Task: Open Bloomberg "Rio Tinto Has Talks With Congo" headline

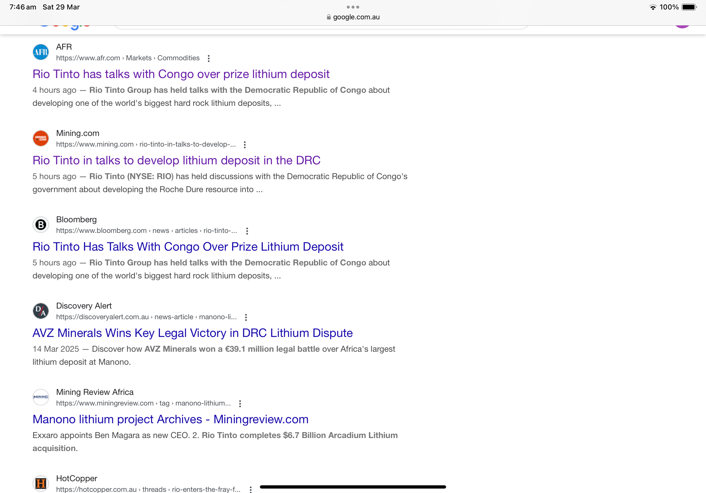Action: point(188,247)
